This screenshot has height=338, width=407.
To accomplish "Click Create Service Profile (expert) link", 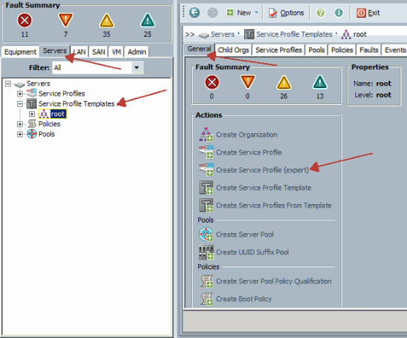I will (x=263, y=170).
